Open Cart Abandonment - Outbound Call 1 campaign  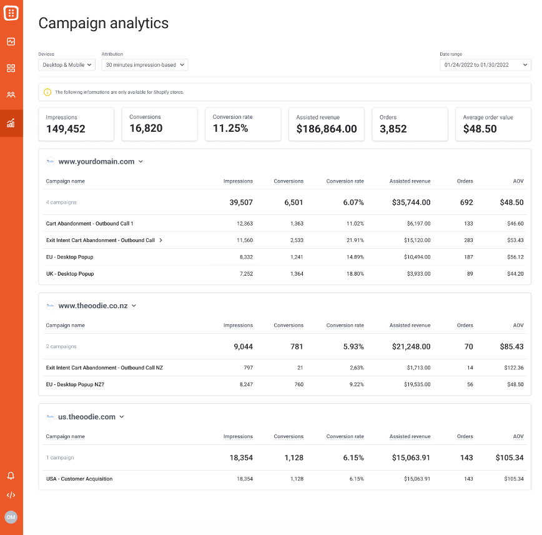tap(90, 223)
